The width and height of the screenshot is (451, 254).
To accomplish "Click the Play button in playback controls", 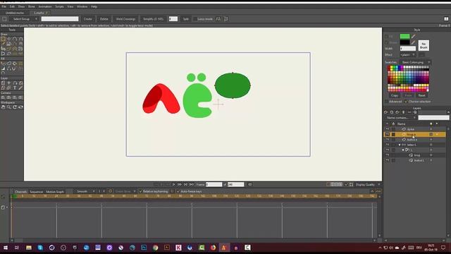I will coord(174,185).
